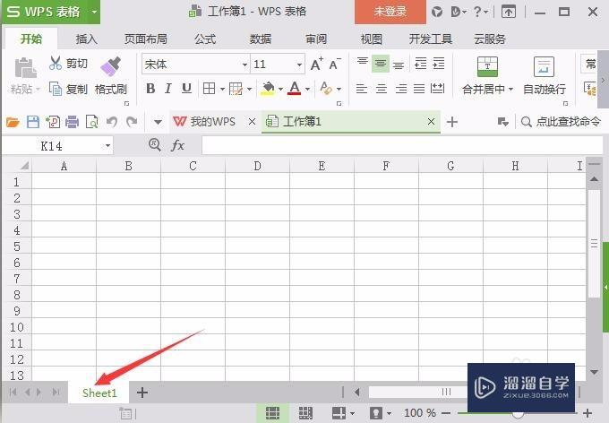
Task: Expand fill color dropdown arrow
Action: [x=280, y=89]
